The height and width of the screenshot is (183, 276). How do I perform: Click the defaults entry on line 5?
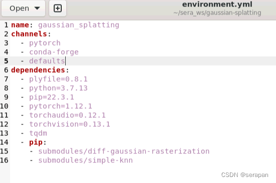point(47,61)
